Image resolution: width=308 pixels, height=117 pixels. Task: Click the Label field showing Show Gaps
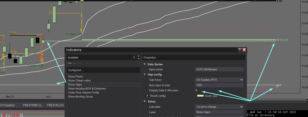pos(219,112)
